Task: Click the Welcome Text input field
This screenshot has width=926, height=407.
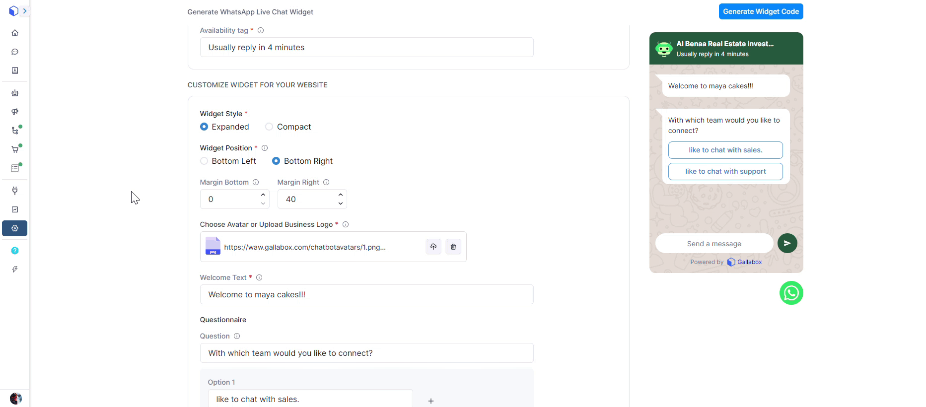Action: 366,294
